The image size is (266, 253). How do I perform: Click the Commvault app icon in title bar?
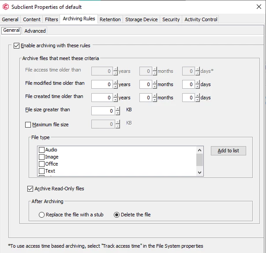(6, 7)
